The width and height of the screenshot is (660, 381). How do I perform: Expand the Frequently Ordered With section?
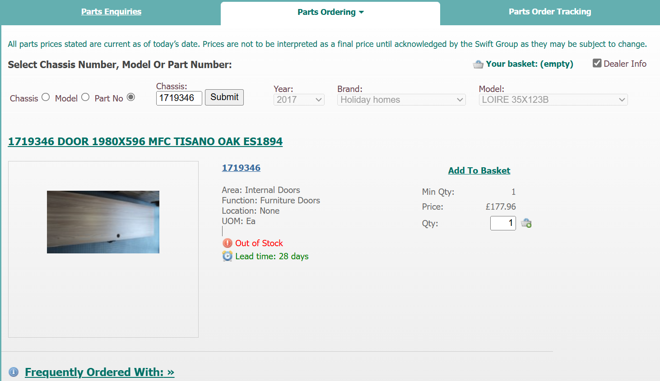99,372
